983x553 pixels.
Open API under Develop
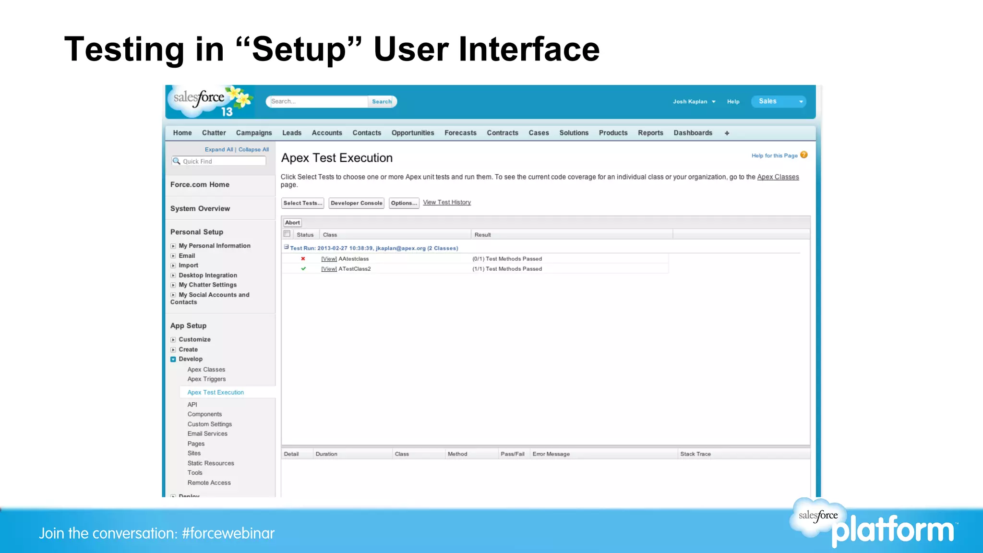point(192,405)
